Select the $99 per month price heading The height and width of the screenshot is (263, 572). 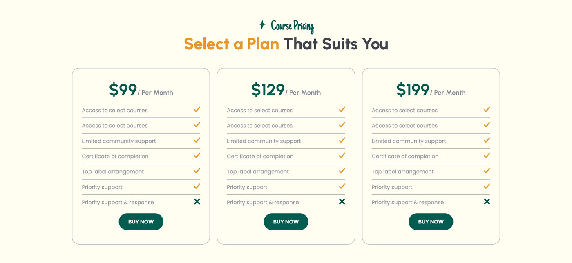point(141,90)
